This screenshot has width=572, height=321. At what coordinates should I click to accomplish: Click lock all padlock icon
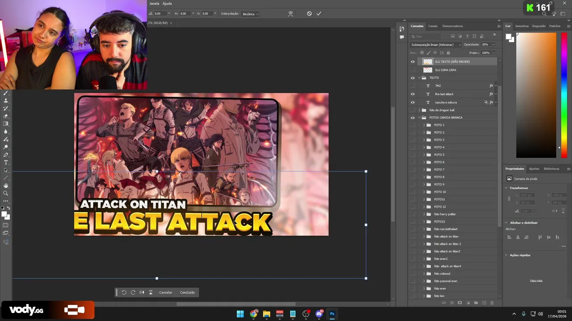[x=448, y=53]
